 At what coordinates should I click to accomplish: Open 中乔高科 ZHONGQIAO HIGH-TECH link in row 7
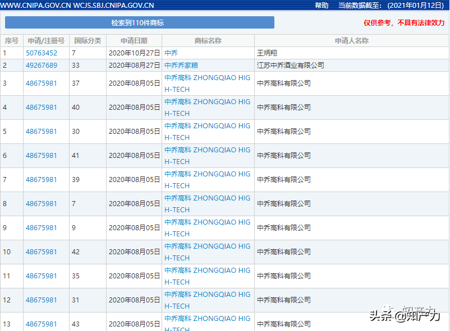(x=207, y=180)
